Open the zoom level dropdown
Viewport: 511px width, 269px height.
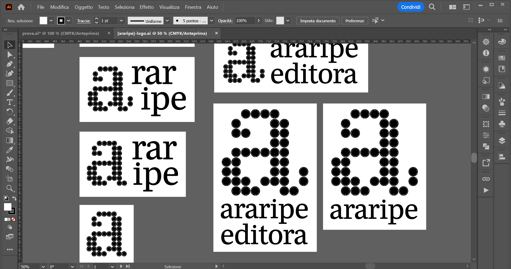[x=43, y=267]
